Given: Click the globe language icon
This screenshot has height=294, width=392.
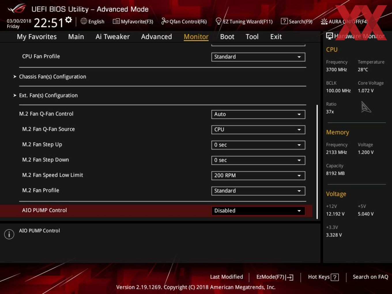Looking at the screenshot, I should point(84,21).
